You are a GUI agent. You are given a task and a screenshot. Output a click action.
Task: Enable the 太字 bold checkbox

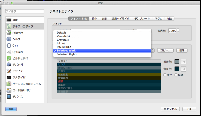[x=165, y=75]
